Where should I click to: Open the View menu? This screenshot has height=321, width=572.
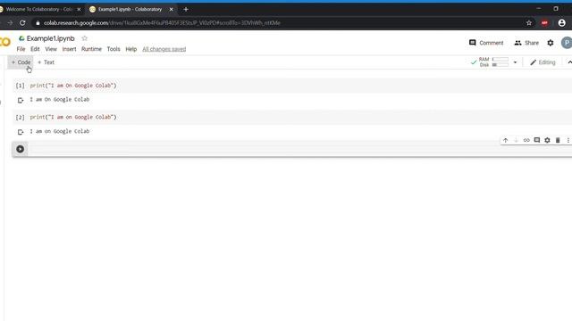(x=51, y=49)
